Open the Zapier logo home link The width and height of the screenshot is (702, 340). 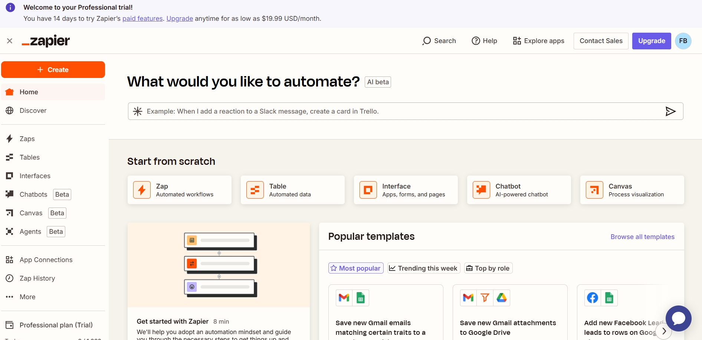tap(46, 41)
